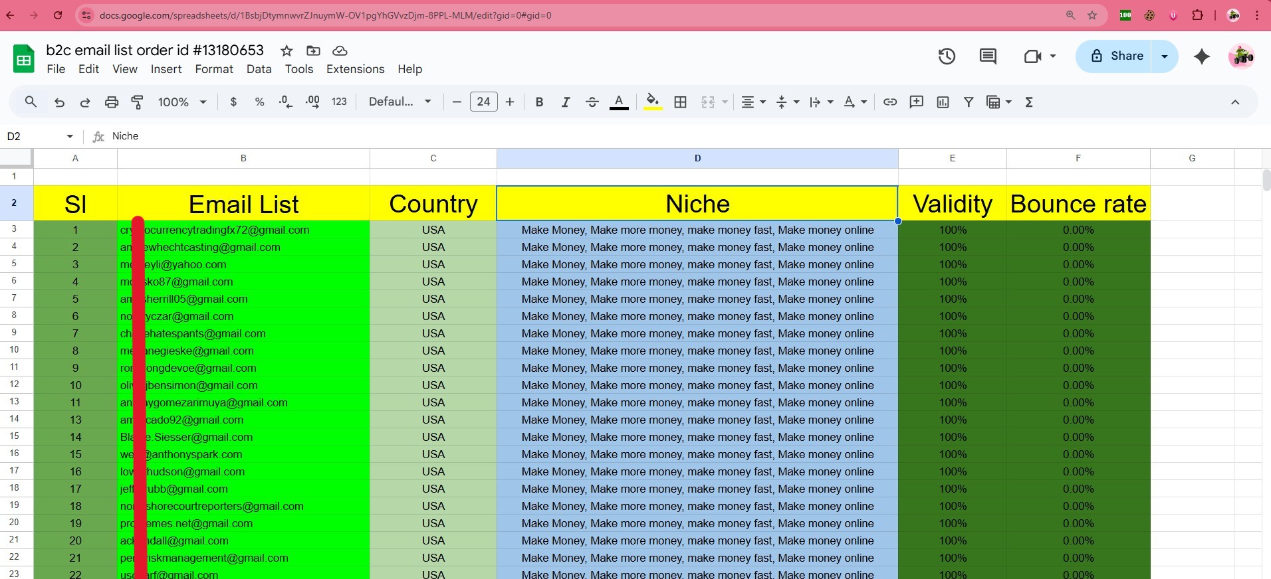Click the paint format roller icon

point(138,102)
